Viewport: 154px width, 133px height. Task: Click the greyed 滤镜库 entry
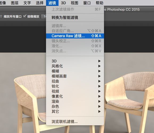click(75, 26)
